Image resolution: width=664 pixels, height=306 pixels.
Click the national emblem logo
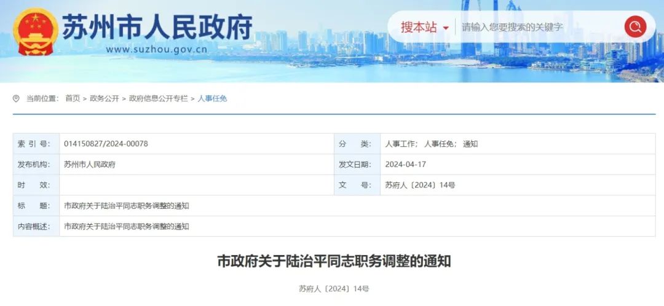pyautogui.click(x=36, y=32)
